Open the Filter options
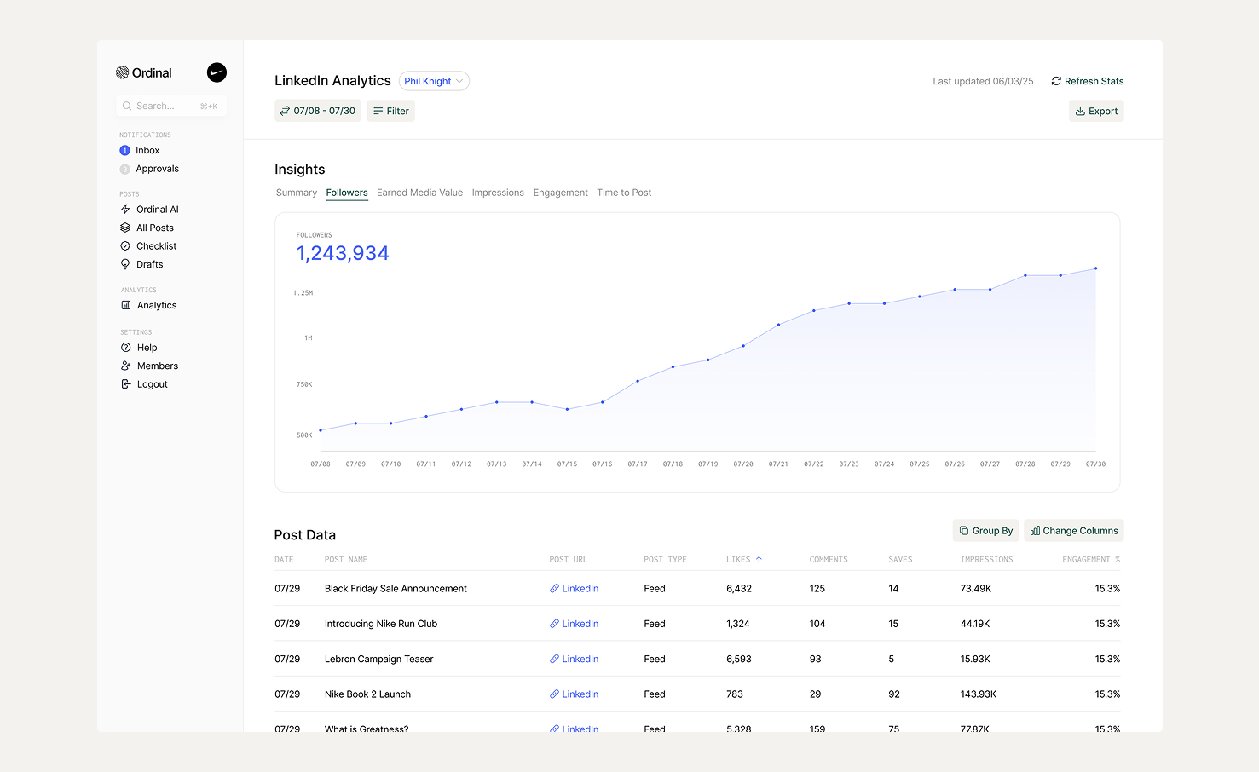The width and height of the screenshot is (1259, 772). [x=390, y=111]
